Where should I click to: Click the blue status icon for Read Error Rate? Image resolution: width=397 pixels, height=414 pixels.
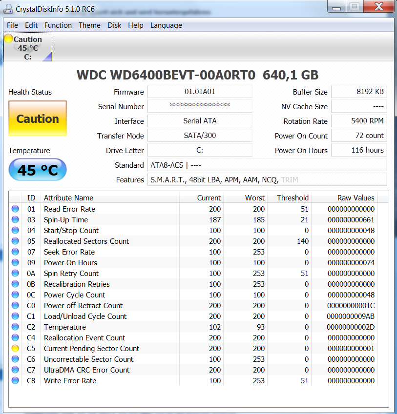[15, 209]
